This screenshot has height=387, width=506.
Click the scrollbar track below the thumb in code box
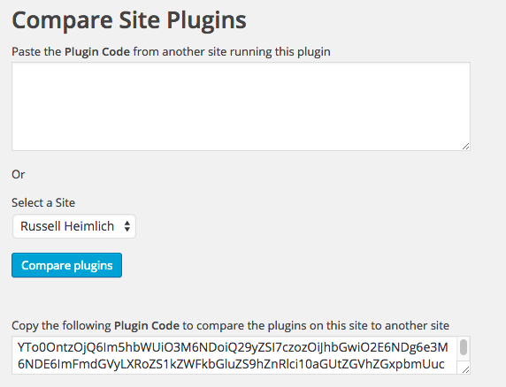coord(464,360)
